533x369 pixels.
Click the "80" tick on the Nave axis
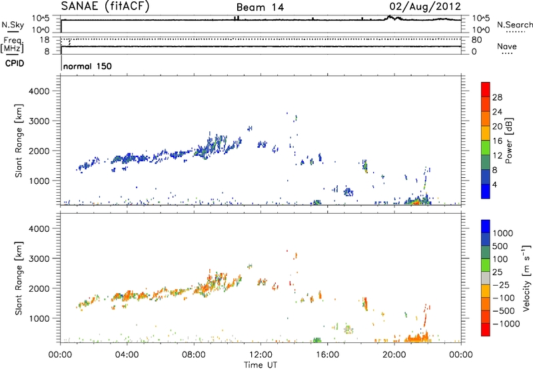tap(476, 40)
